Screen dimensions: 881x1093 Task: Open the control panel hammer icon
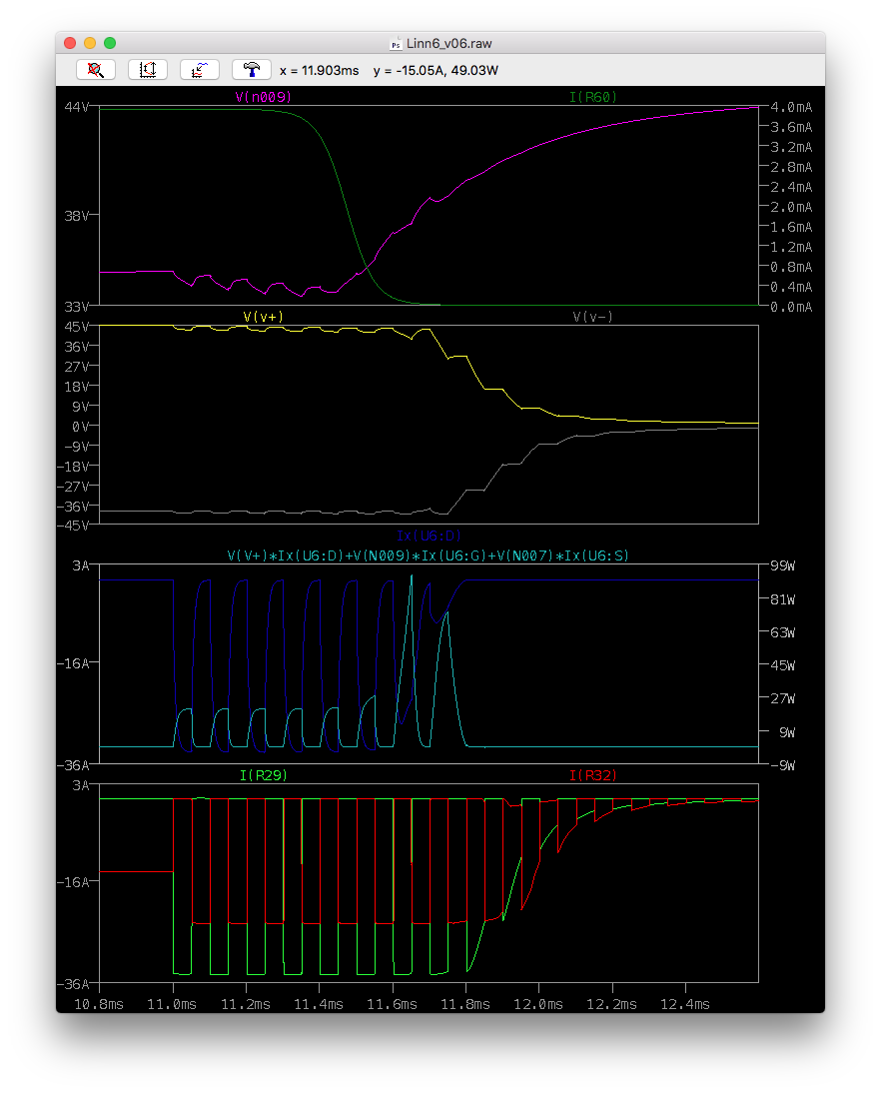pos(252,70)
